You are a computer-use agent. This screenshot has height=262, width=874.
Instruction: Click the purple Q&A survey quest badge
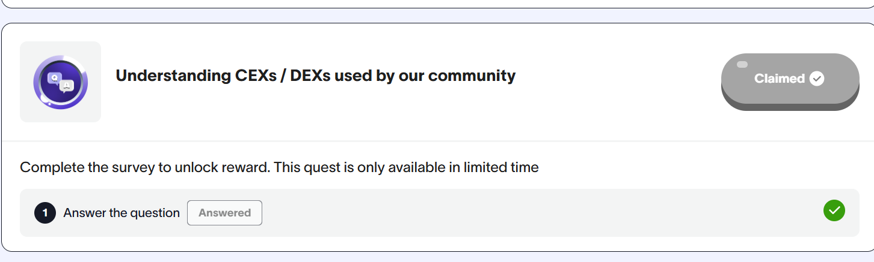click(x=60, y=82)
